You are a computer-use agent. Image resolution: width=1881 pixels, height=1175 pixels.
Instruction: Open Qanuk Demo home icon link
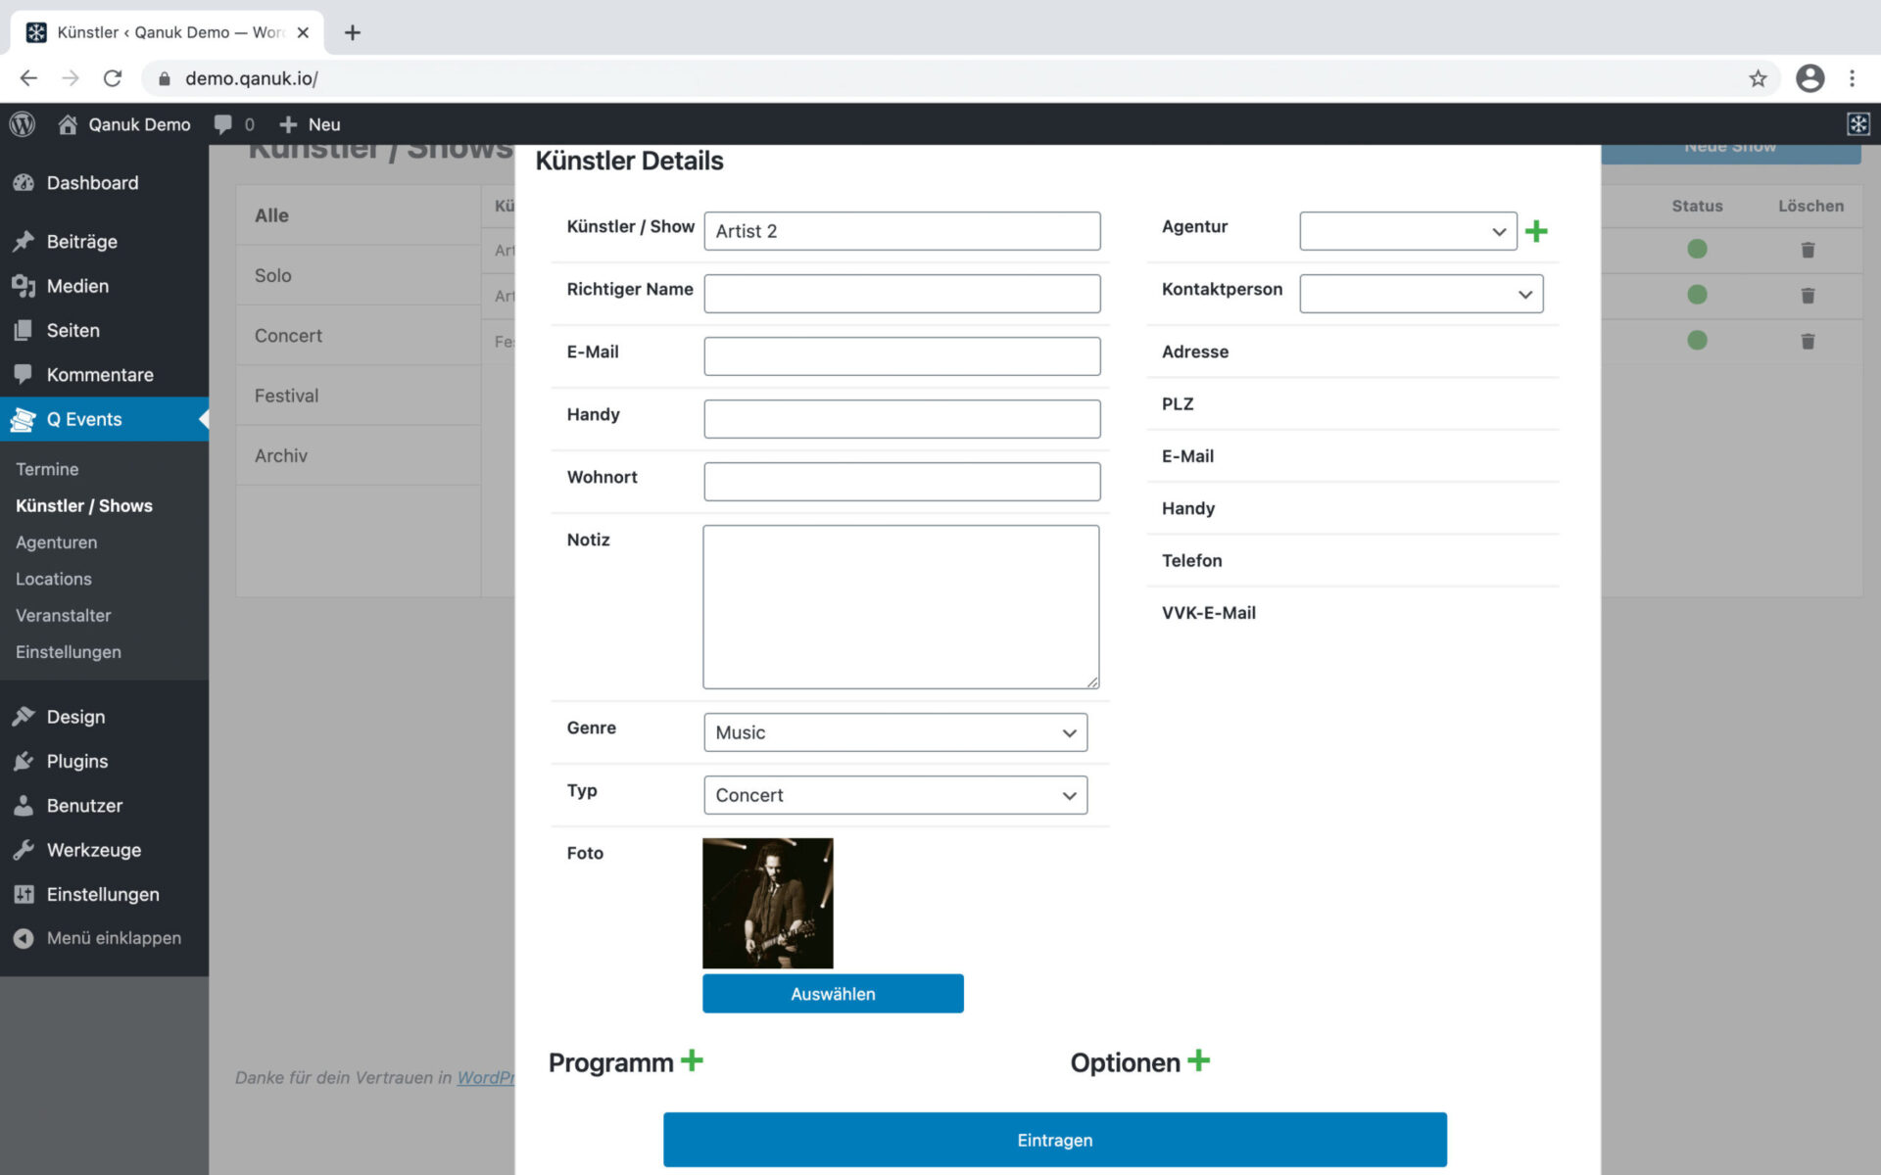coord(68,124)
